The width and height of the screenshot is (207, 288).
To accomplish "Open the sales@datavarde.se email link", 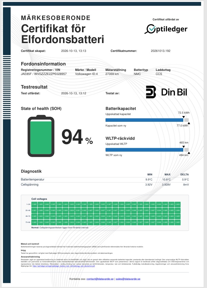I will point(128,279).
